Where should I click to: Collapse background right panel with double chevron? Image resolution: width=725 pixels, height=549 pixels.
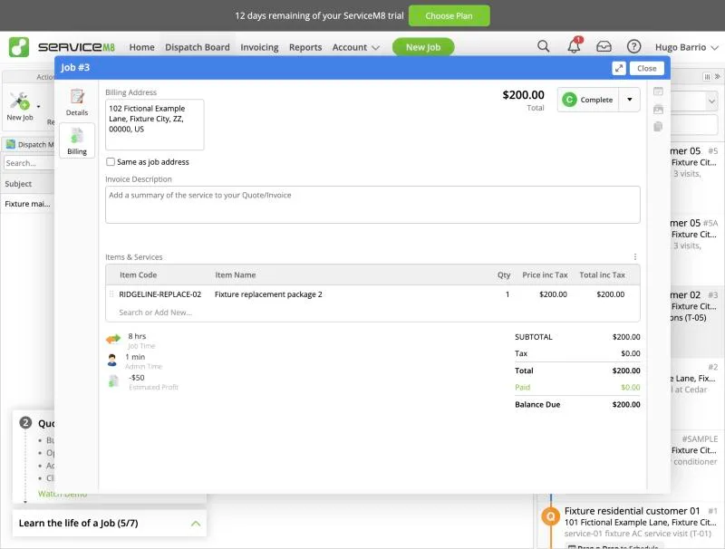(717, 77)
